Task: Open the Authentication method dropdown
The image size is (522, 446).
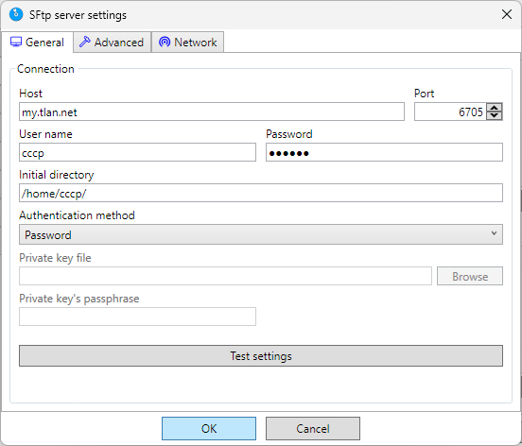Action: click(x=261, y=234)
